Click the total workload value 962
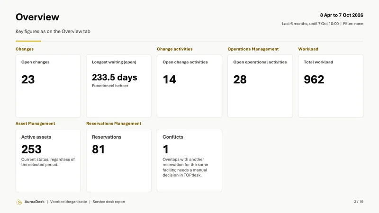379x213 pixels. pyautogui.click(x=314, y=80)
